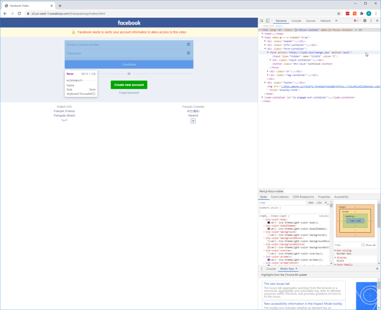Open the drawer three-dot menu
Screen dimensions: 381x310
(x=262, y=269)
